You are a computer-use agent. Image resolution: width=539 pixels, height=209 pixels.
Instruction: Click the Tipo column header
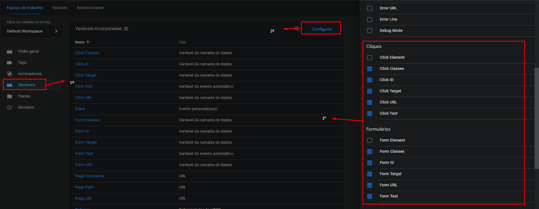click(x=183, y=42)
